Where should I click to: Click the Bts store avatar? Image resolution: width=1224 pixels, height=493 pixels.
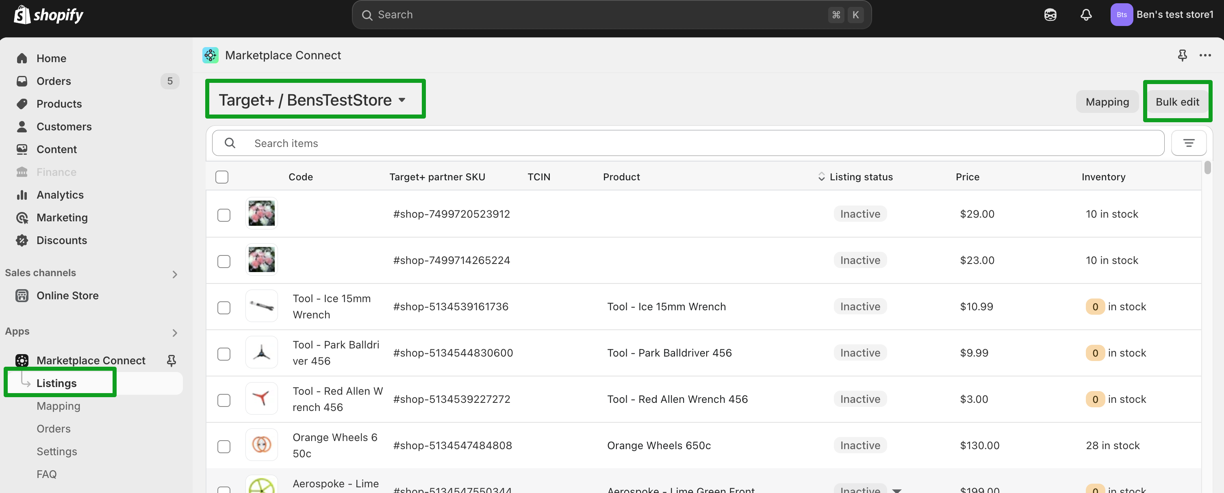point(1121,15)
